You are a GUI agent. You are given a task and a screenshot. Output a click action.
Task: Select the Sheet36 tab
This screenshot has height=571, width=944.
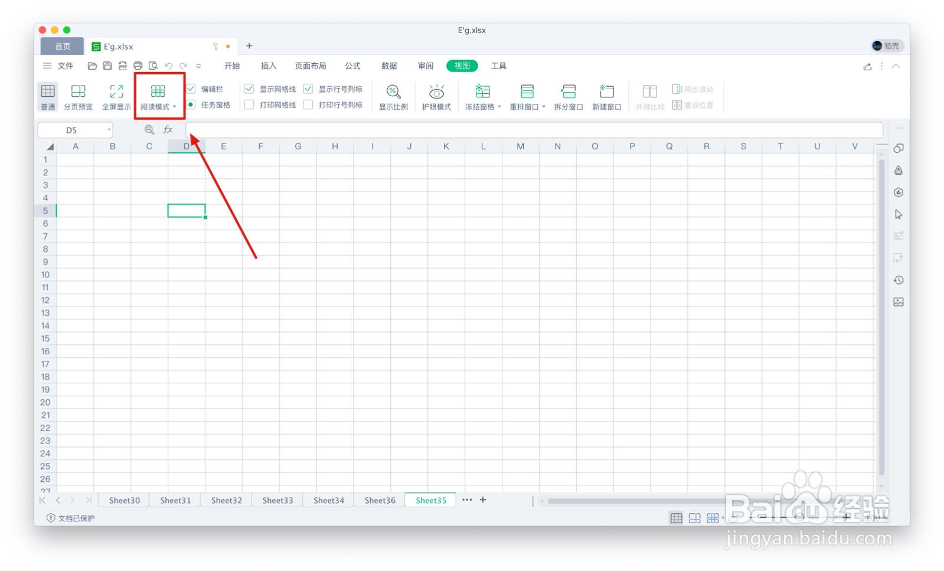coord(380,500)
